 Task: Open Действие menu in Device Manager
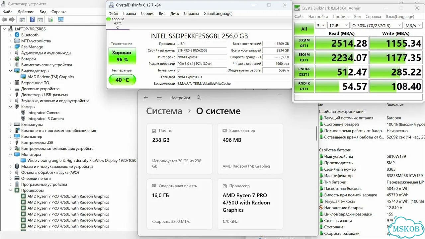click(x=26, y=12)
